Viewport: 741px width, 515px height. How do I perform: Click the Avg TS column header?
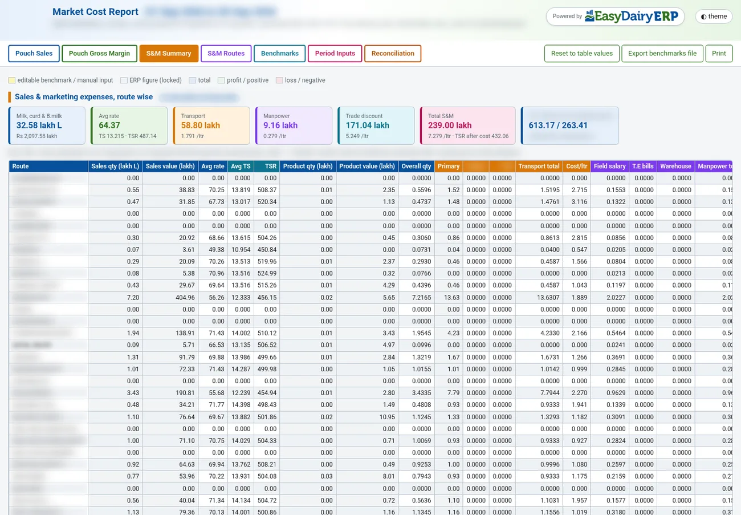point(241,167)
